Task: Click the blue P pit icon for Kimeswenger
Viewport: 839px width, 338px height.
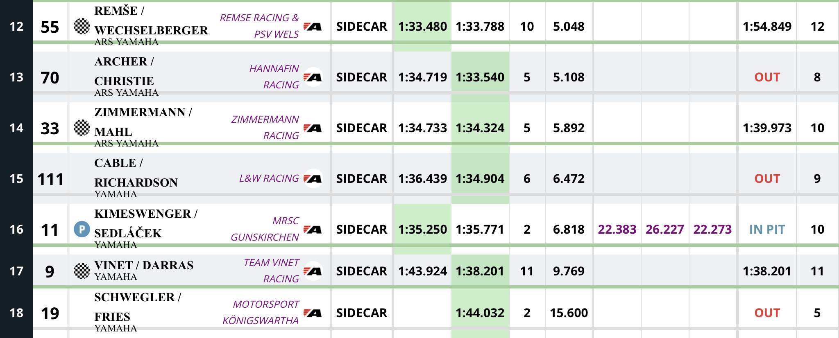Action: 82,229
